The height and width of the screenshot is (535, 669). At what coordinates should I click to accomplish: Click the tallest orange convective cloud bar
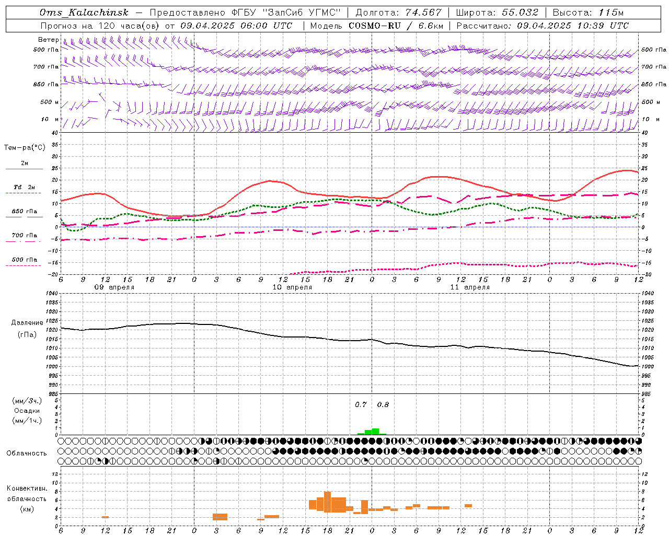click(x=327, y=502)
